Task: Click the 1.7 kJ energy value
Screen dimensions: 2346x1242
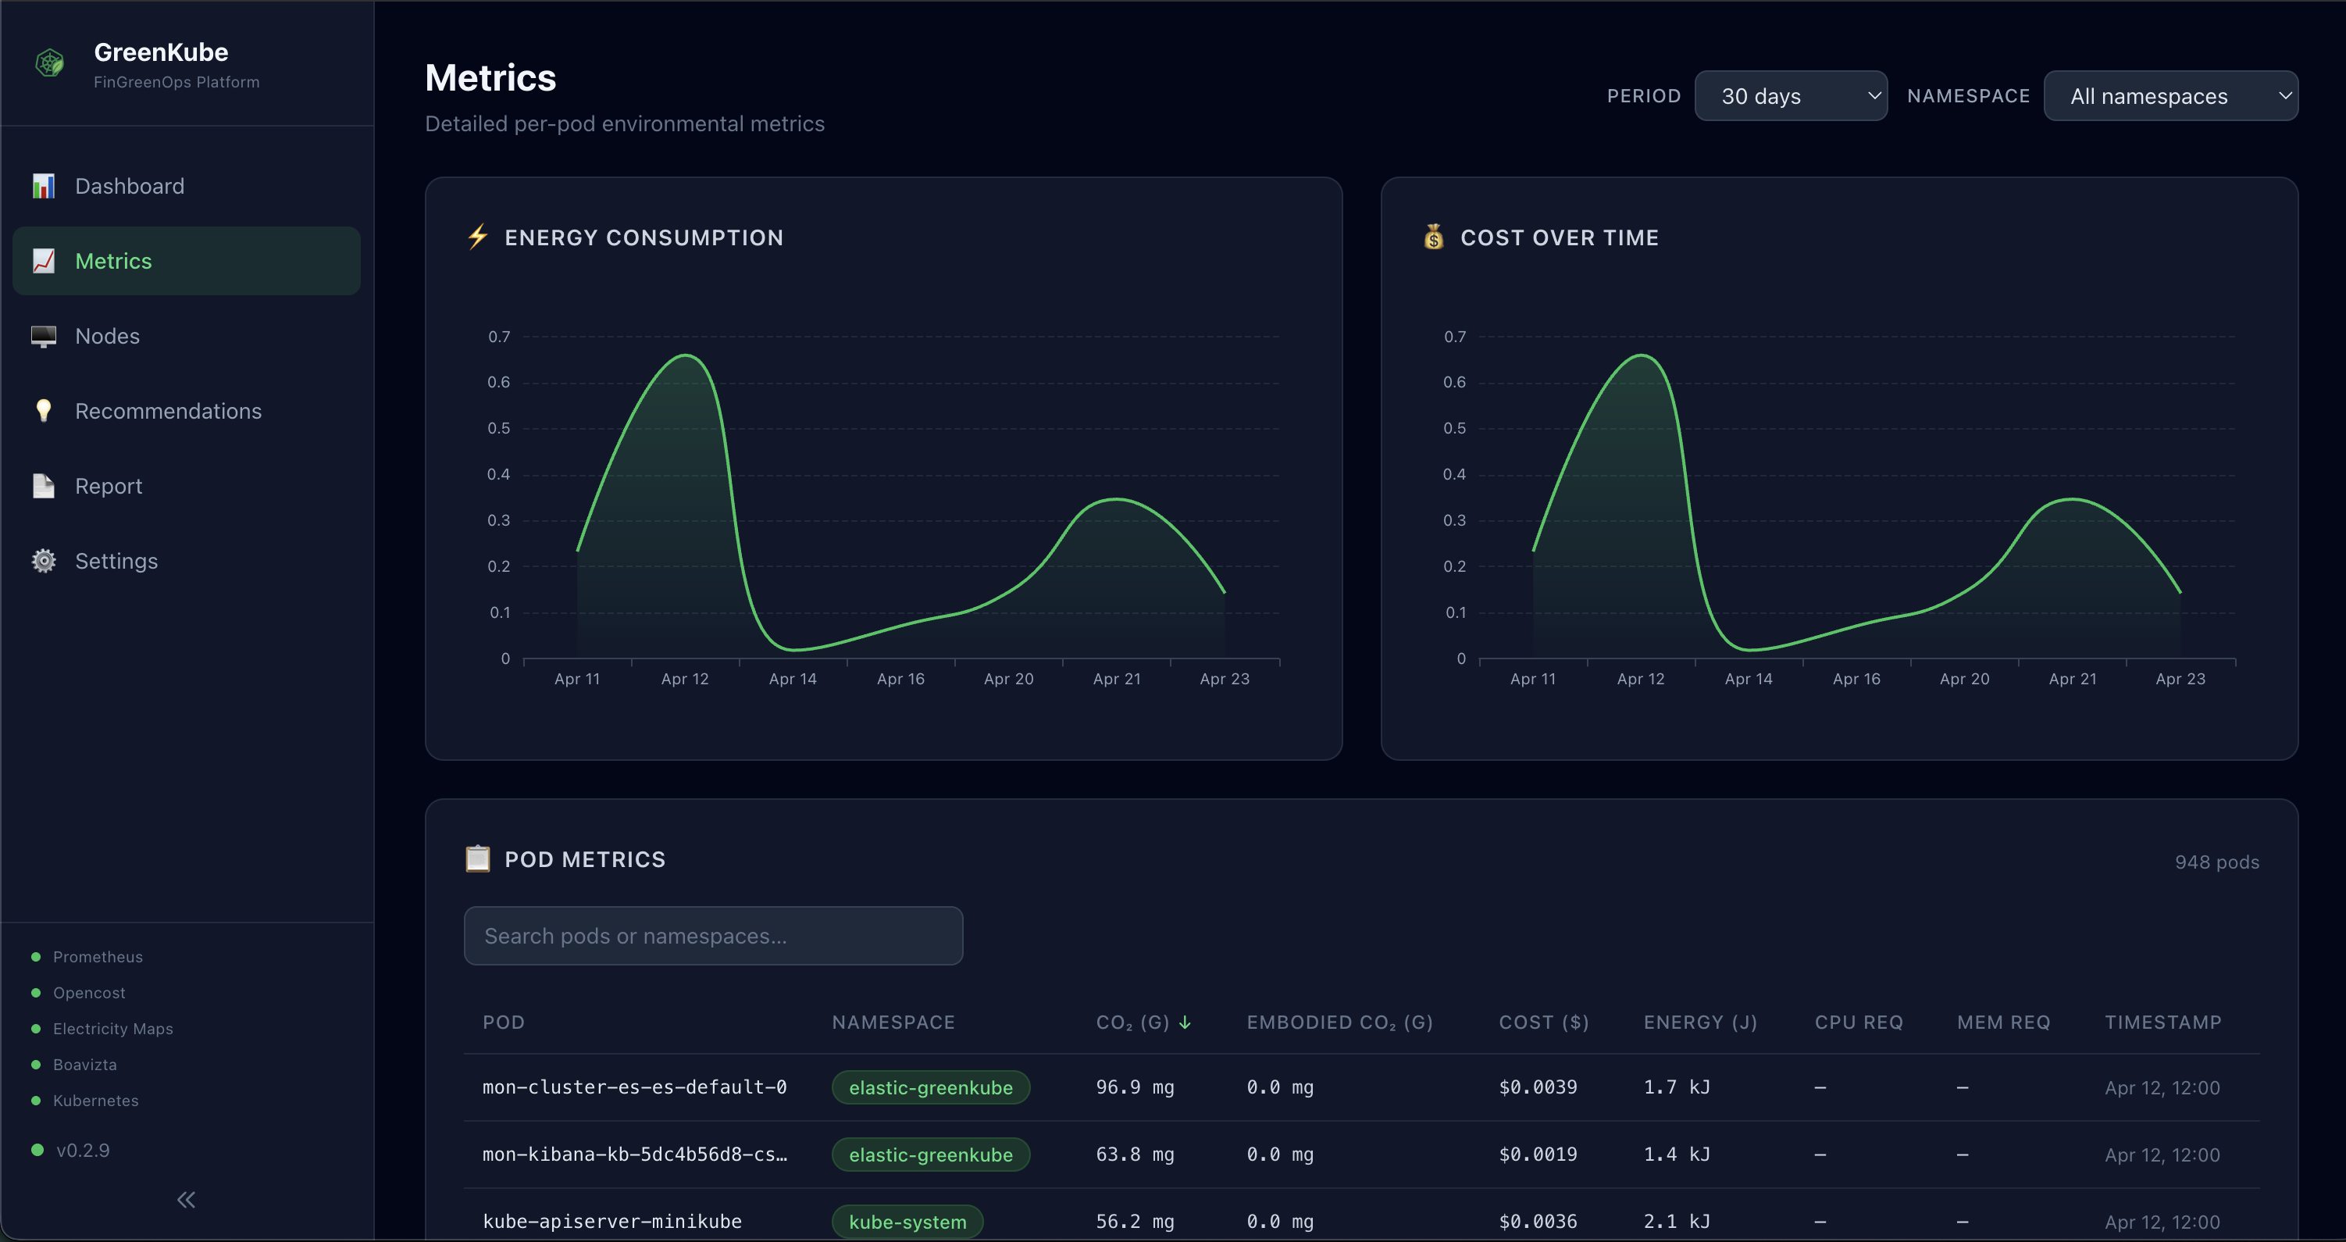Action: click(x=1677, y=1087)
